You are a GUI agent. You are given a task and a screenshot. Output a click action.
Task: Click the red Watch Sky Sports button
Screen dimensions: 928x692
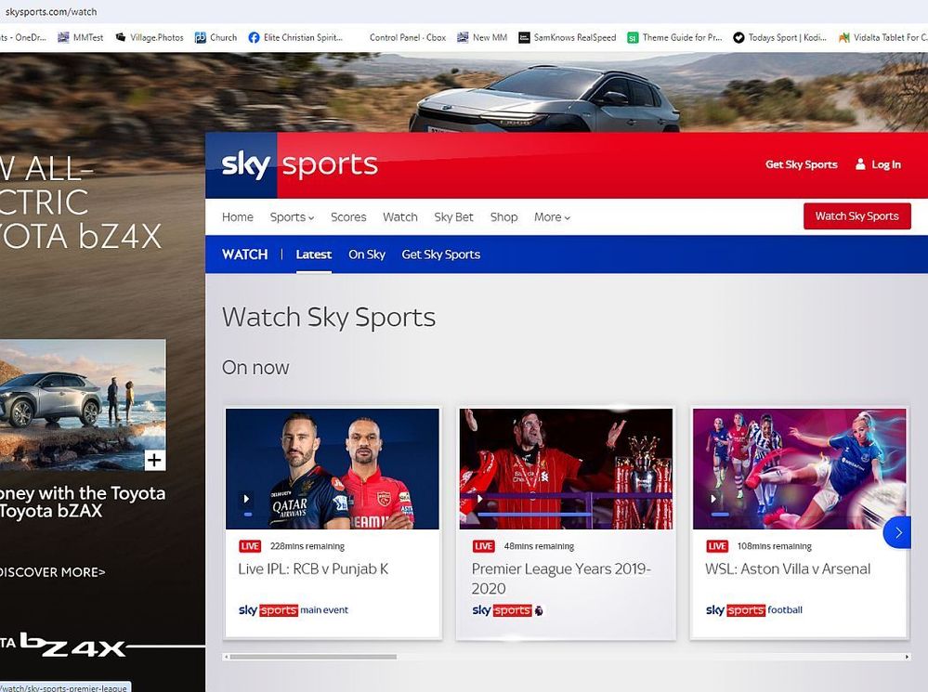[856, 216]
